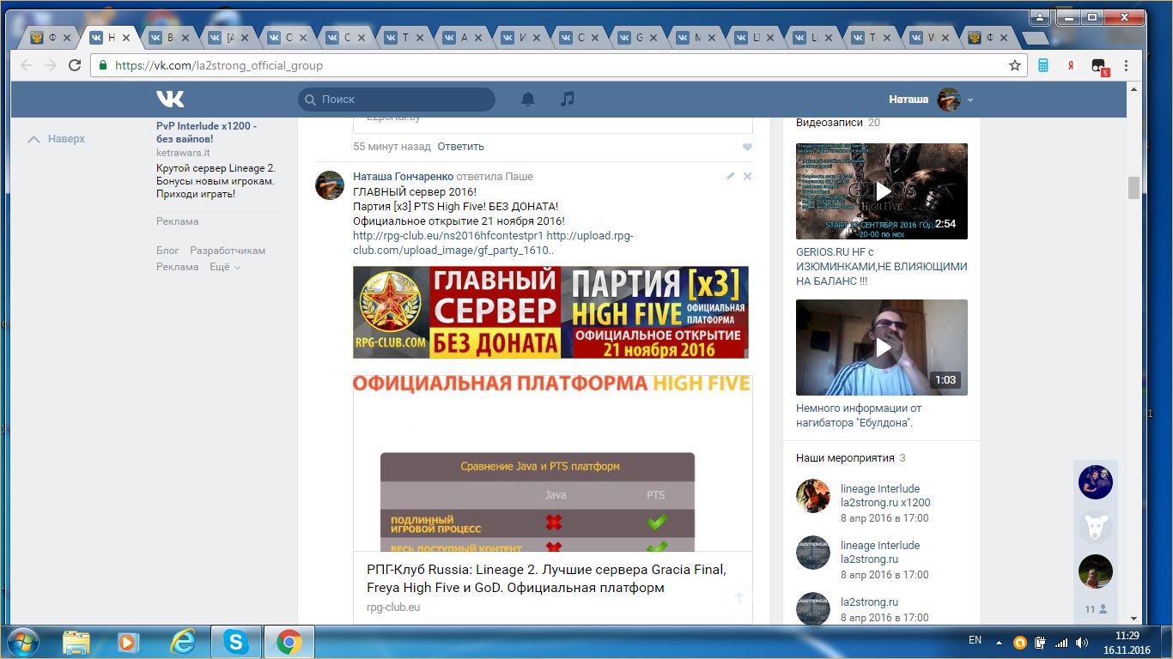Viewport: 1173px width, 659px height.
Task: Click the address bar URL vk.com/la2strong_official_group
Action: pyautogui.click(x=219, y=65)
